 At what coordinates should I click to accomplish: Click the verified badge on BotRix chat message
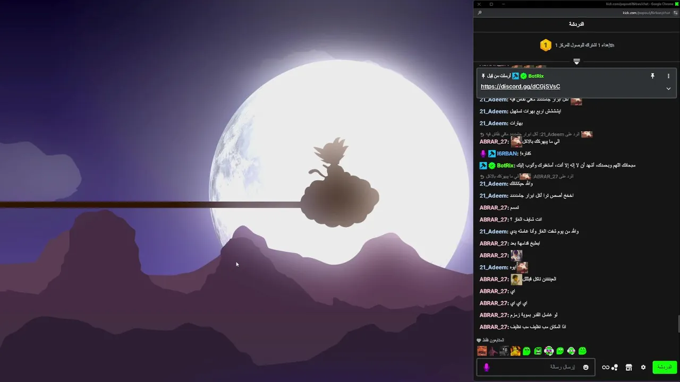(492, 166)
